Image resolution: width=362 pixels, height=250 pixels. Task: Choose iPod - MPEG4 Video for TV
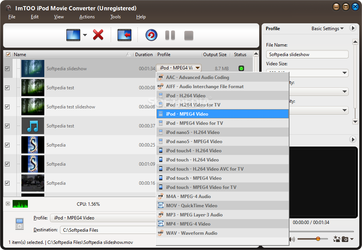[x=223, y=123]
